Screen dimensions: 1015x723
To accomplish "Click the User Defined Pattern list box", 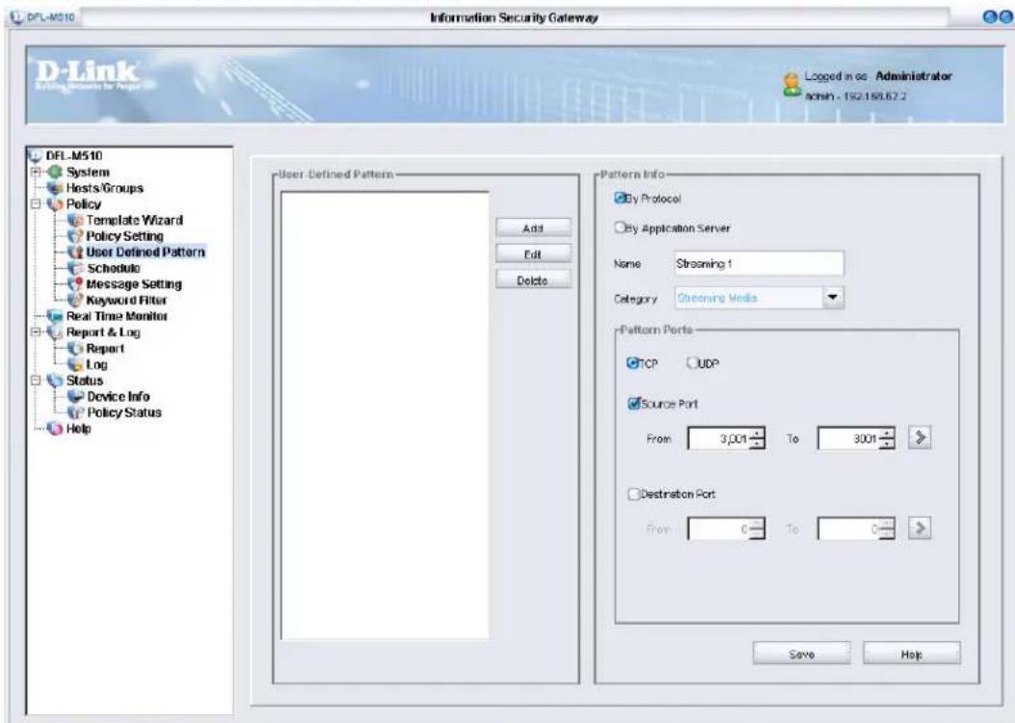I will click(x=386, y=415).
